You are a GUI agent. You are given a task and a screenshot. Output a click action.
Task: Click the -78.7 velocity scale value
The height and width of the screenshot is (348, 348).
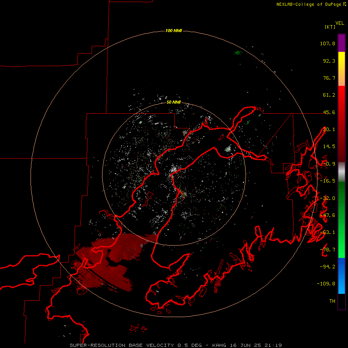click(328, 250)
